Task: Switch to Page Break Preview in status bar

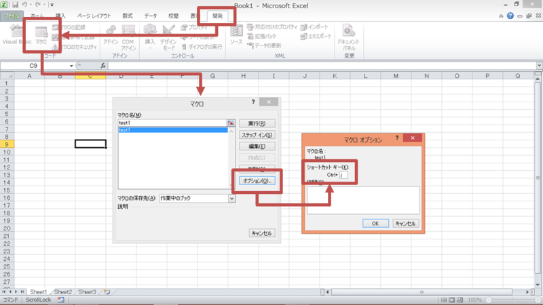Action: click(460, 300)
